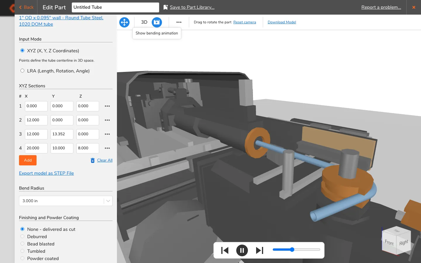Switch to the 3D view mode
Screen dimensions: 421x263
(144, 22)
